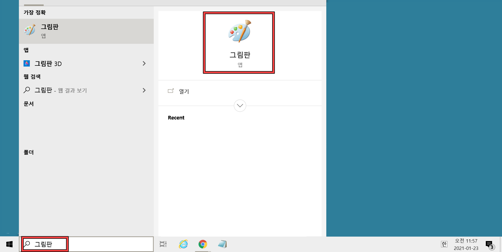Screen dimensions: 502x252
Task: Click the 문서 section heading
Action: click(x=29, y=104)
